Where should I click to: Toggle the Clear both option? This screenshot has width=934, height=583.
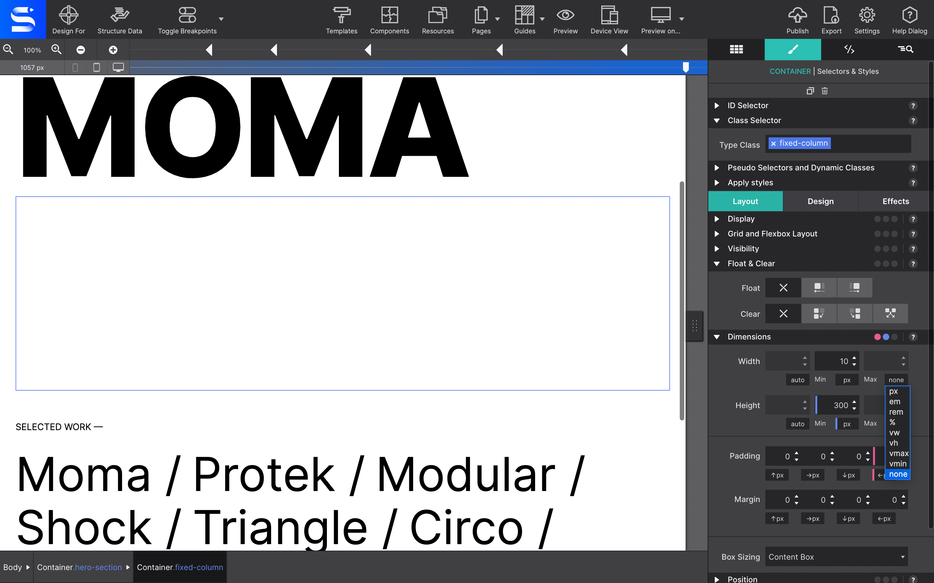890,313
